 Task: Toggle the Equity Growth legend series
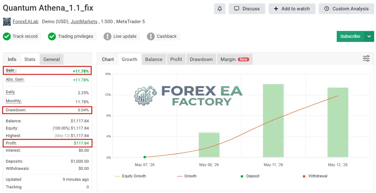point(131,176)
